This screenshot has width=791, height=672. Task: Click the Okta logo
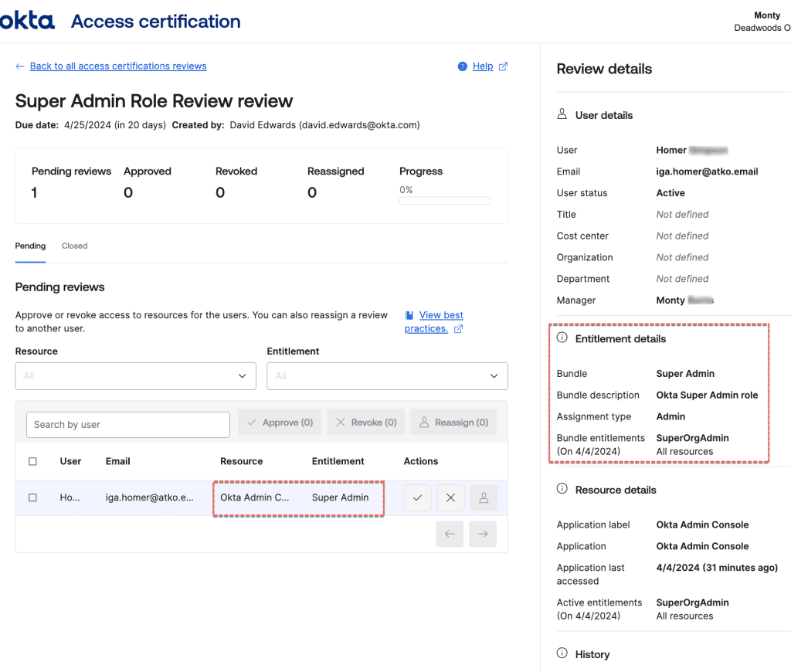(x=28, y=22)
